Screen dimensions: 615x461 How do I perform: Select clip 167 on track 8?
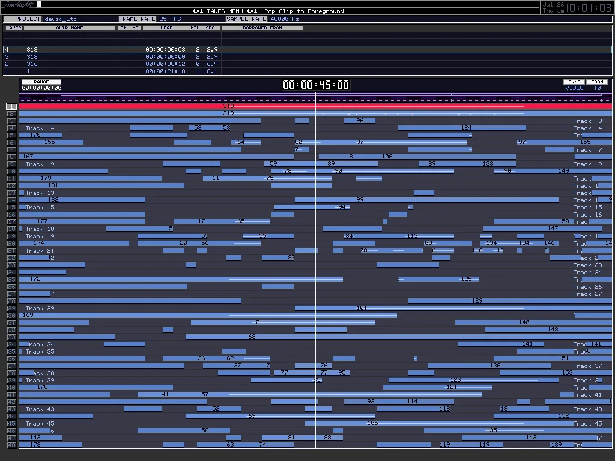point(156,157)
